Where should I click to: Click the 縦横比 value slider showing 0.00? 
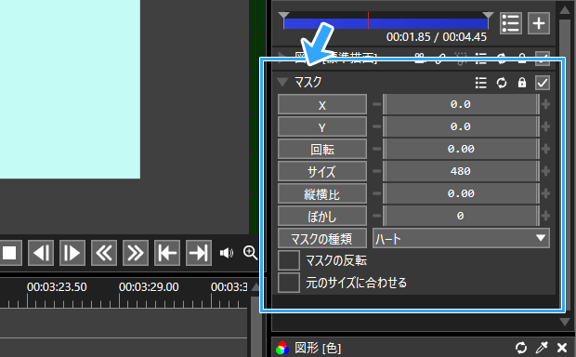click(x=461, y=193)
